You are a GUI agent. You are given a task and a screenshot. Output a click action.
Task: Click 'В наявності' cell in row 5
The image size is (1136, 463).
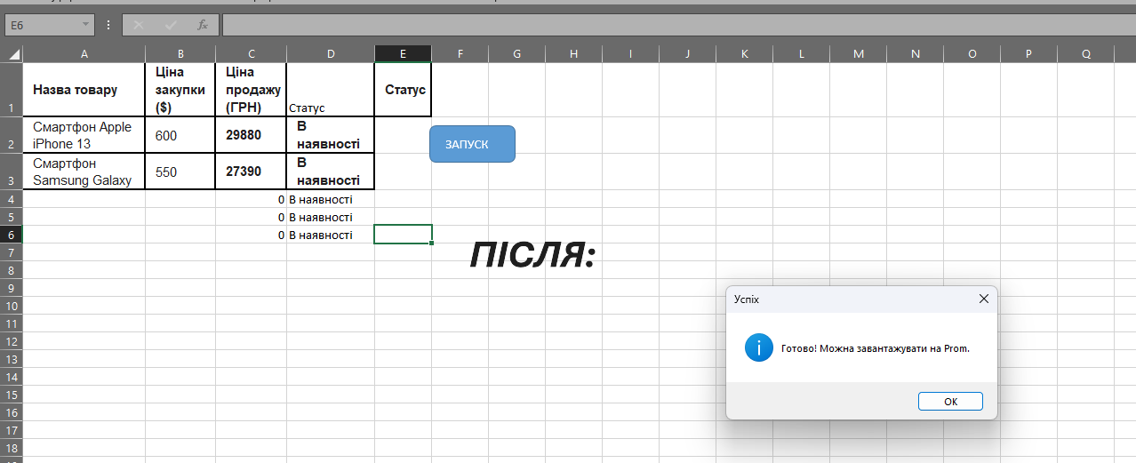click(331, 217)
